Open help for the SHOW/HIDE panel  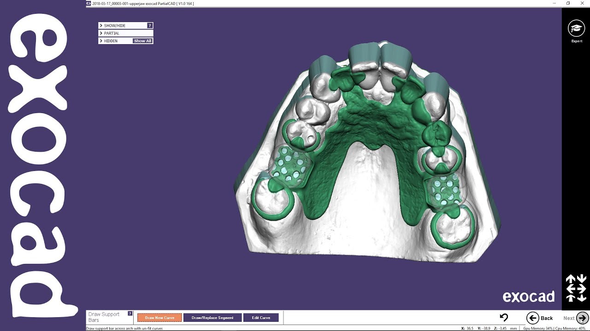[150, 26]
